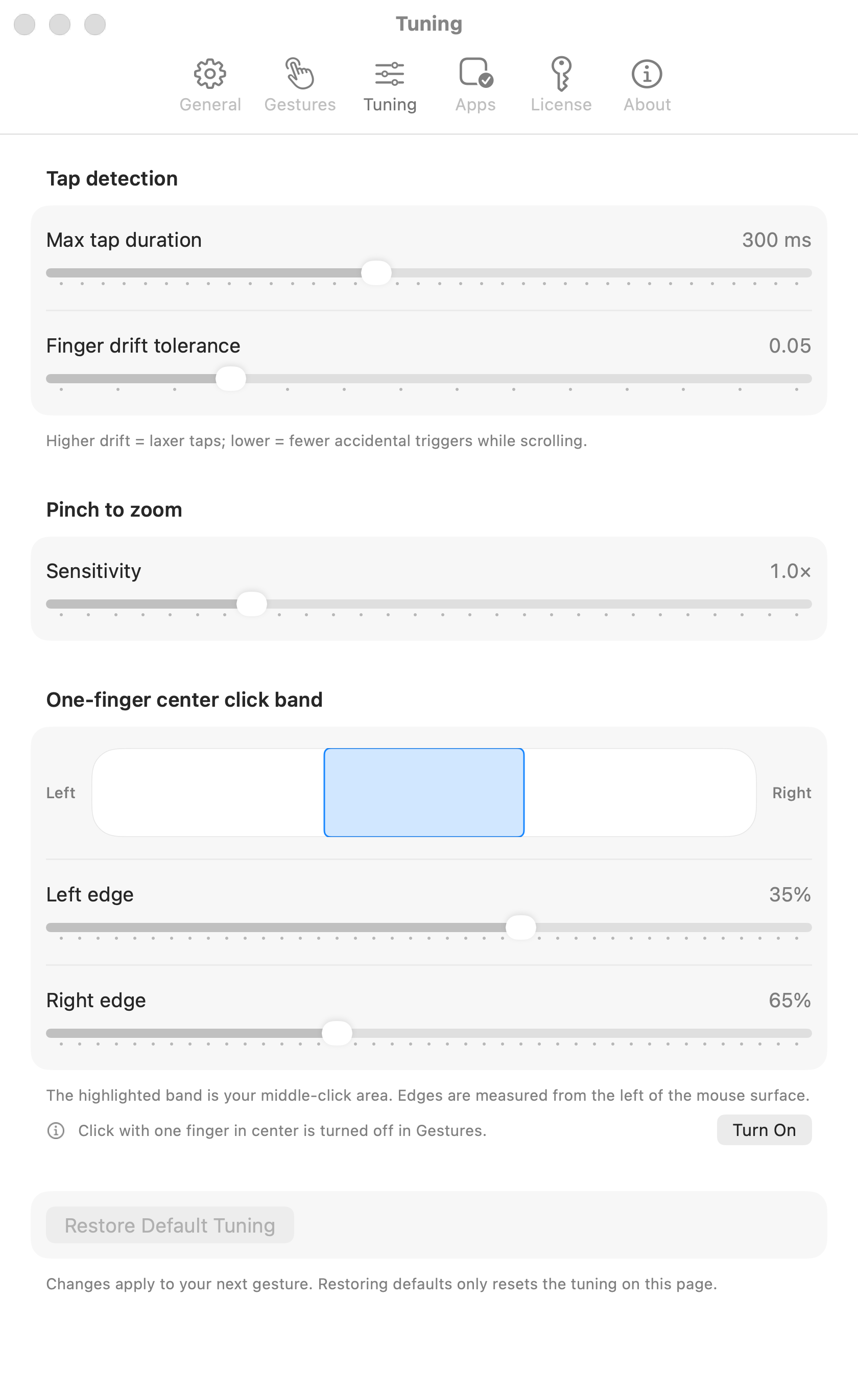Switch to the Gestures tab label
The image size is (858, 1392).
click(x=300, y=104)
